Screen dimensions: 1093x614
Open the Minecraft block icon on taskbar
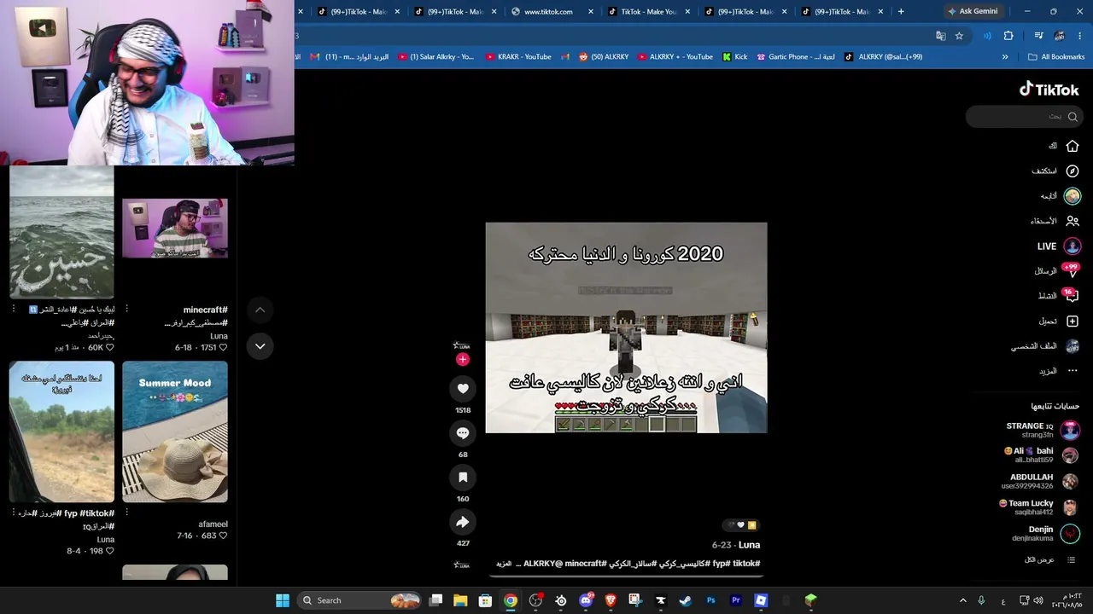tap(810, 600)
